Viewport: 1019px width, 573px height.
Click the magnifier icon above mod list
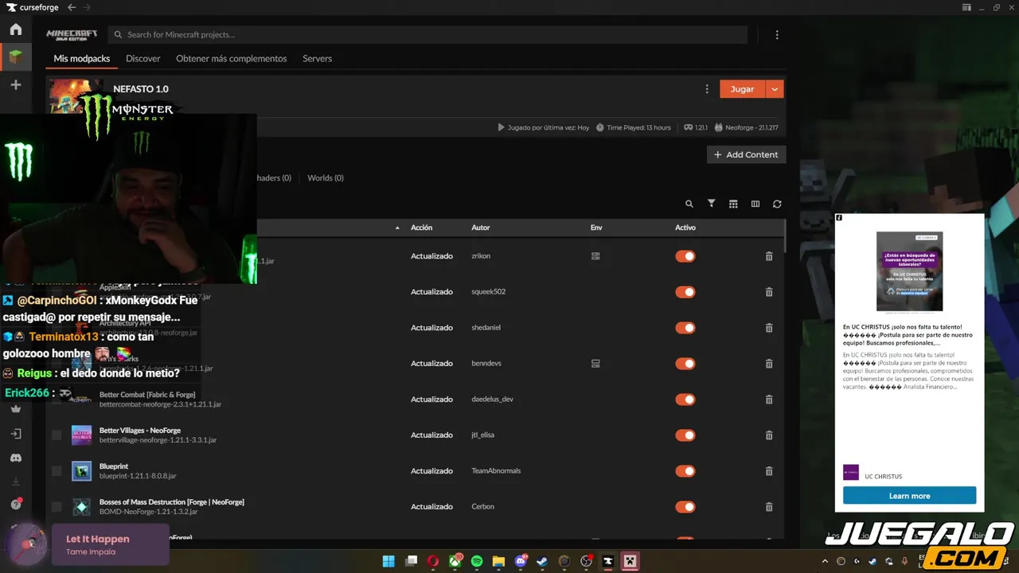(689, 204)
